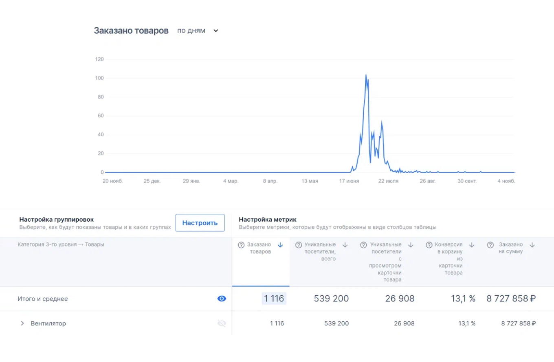Click sort arrow on "Конверсия в корзину" column
The height and width of the screenshot is (362, 554).
click(x=472, y=245)
